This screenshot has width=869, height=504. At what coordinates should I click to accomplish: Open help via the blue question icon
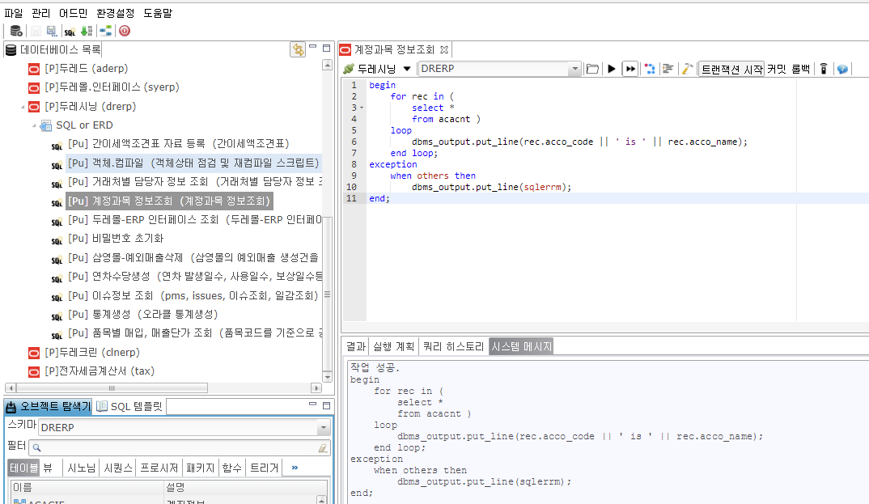coord(842,69)
